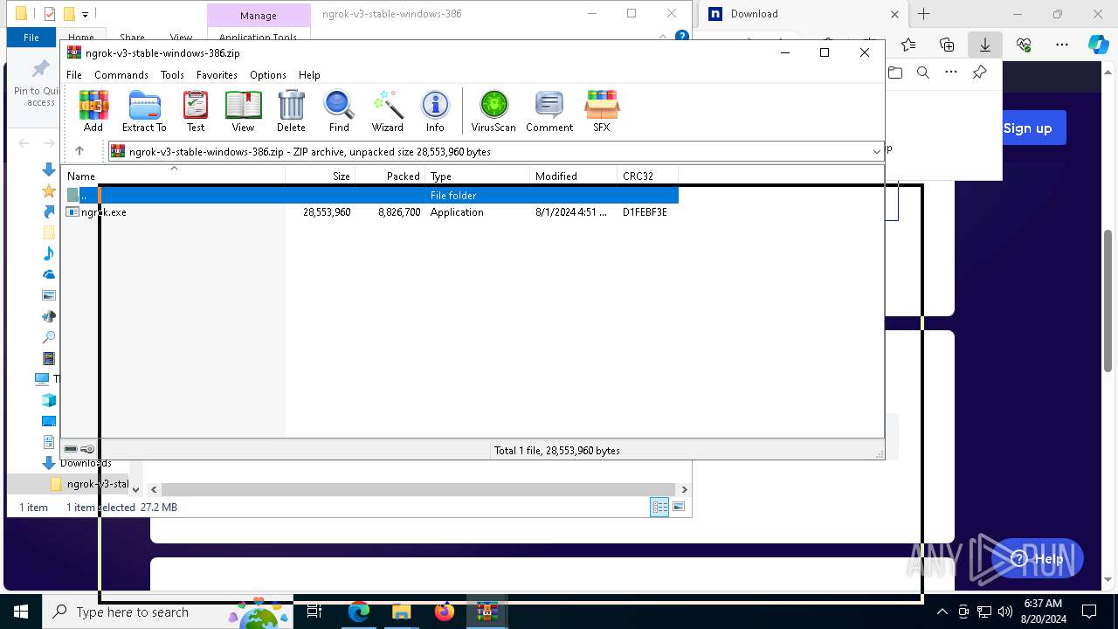Switch Explorer to large icons view
Screen dimensions: 1118x629
679,507
